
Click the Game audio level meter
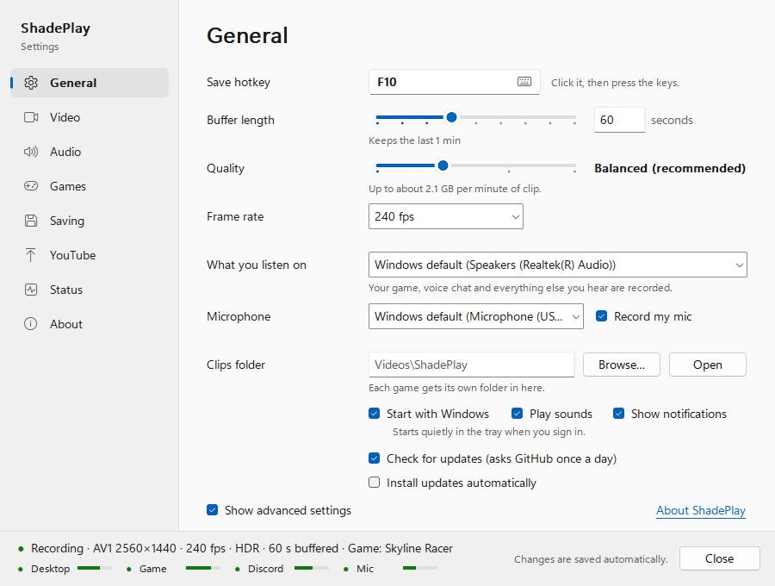tap(203, 568)
